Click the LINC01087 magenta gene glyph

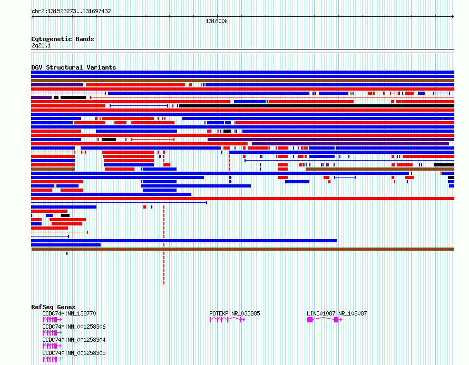[x=325, y=320]
